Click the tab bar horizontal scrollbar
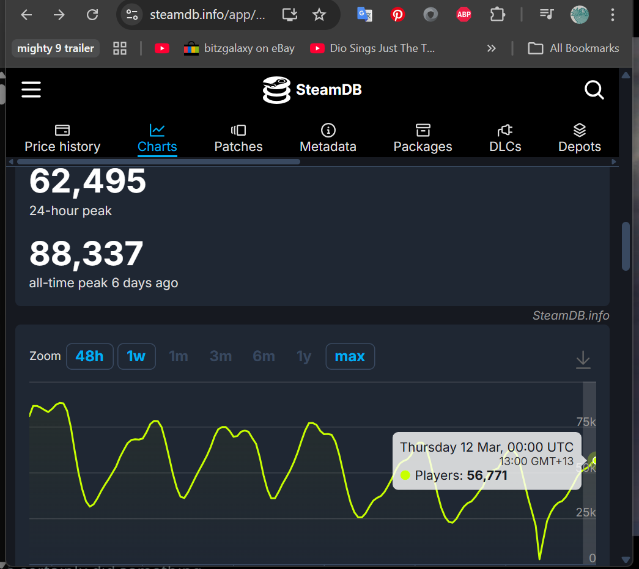The width and height of the screenshot is (639, 569). pos(158,162)
